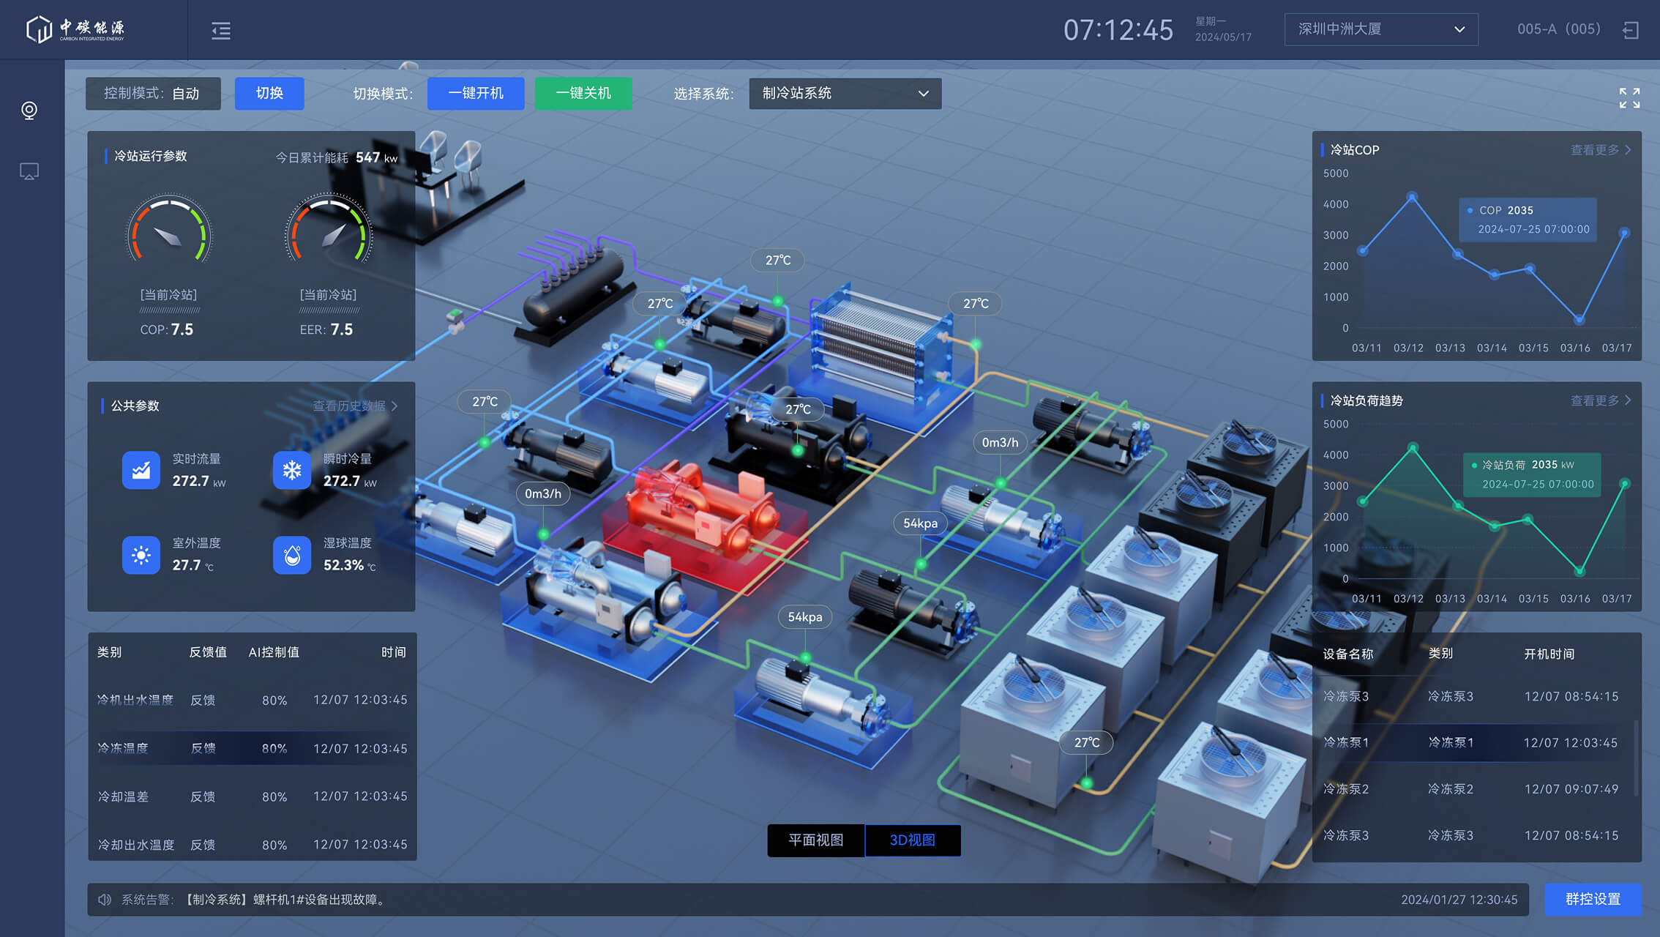Click the alarm speaker icon

[105, 899]
